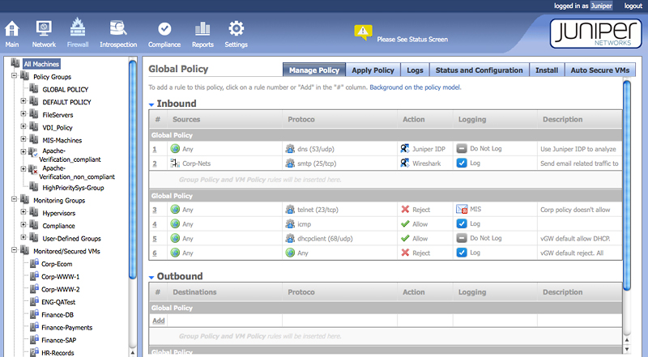The height and width of the screenshot is (357, 648).
Task: Collapse the Inbound rules section
Action: point(151,104)
